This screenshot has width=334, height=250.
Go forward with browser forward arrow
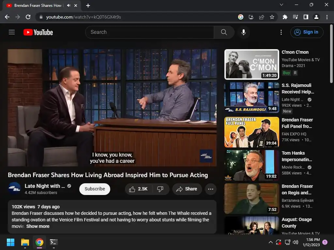pos(18,17)
